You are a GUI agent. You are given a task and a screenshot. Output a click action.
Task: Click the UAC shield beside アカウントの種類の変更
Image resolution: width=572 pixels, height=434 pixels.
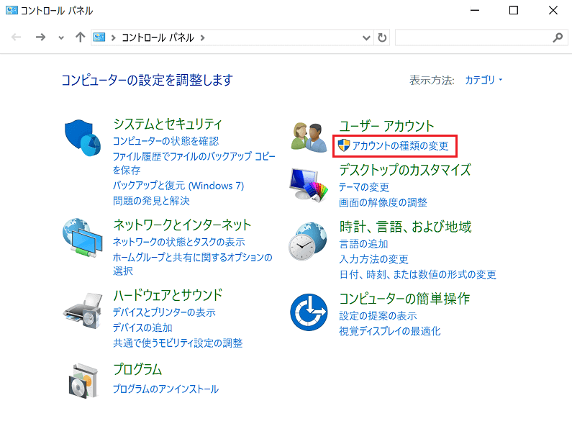click(x=344, y=145)
